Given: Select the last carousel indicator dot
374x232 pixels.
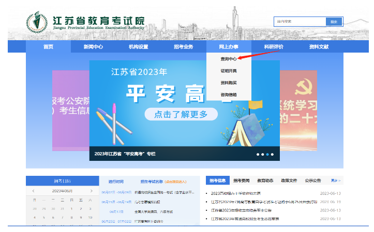Looking at the screenshot, I should pyautogui.click(x=272, y=154).
